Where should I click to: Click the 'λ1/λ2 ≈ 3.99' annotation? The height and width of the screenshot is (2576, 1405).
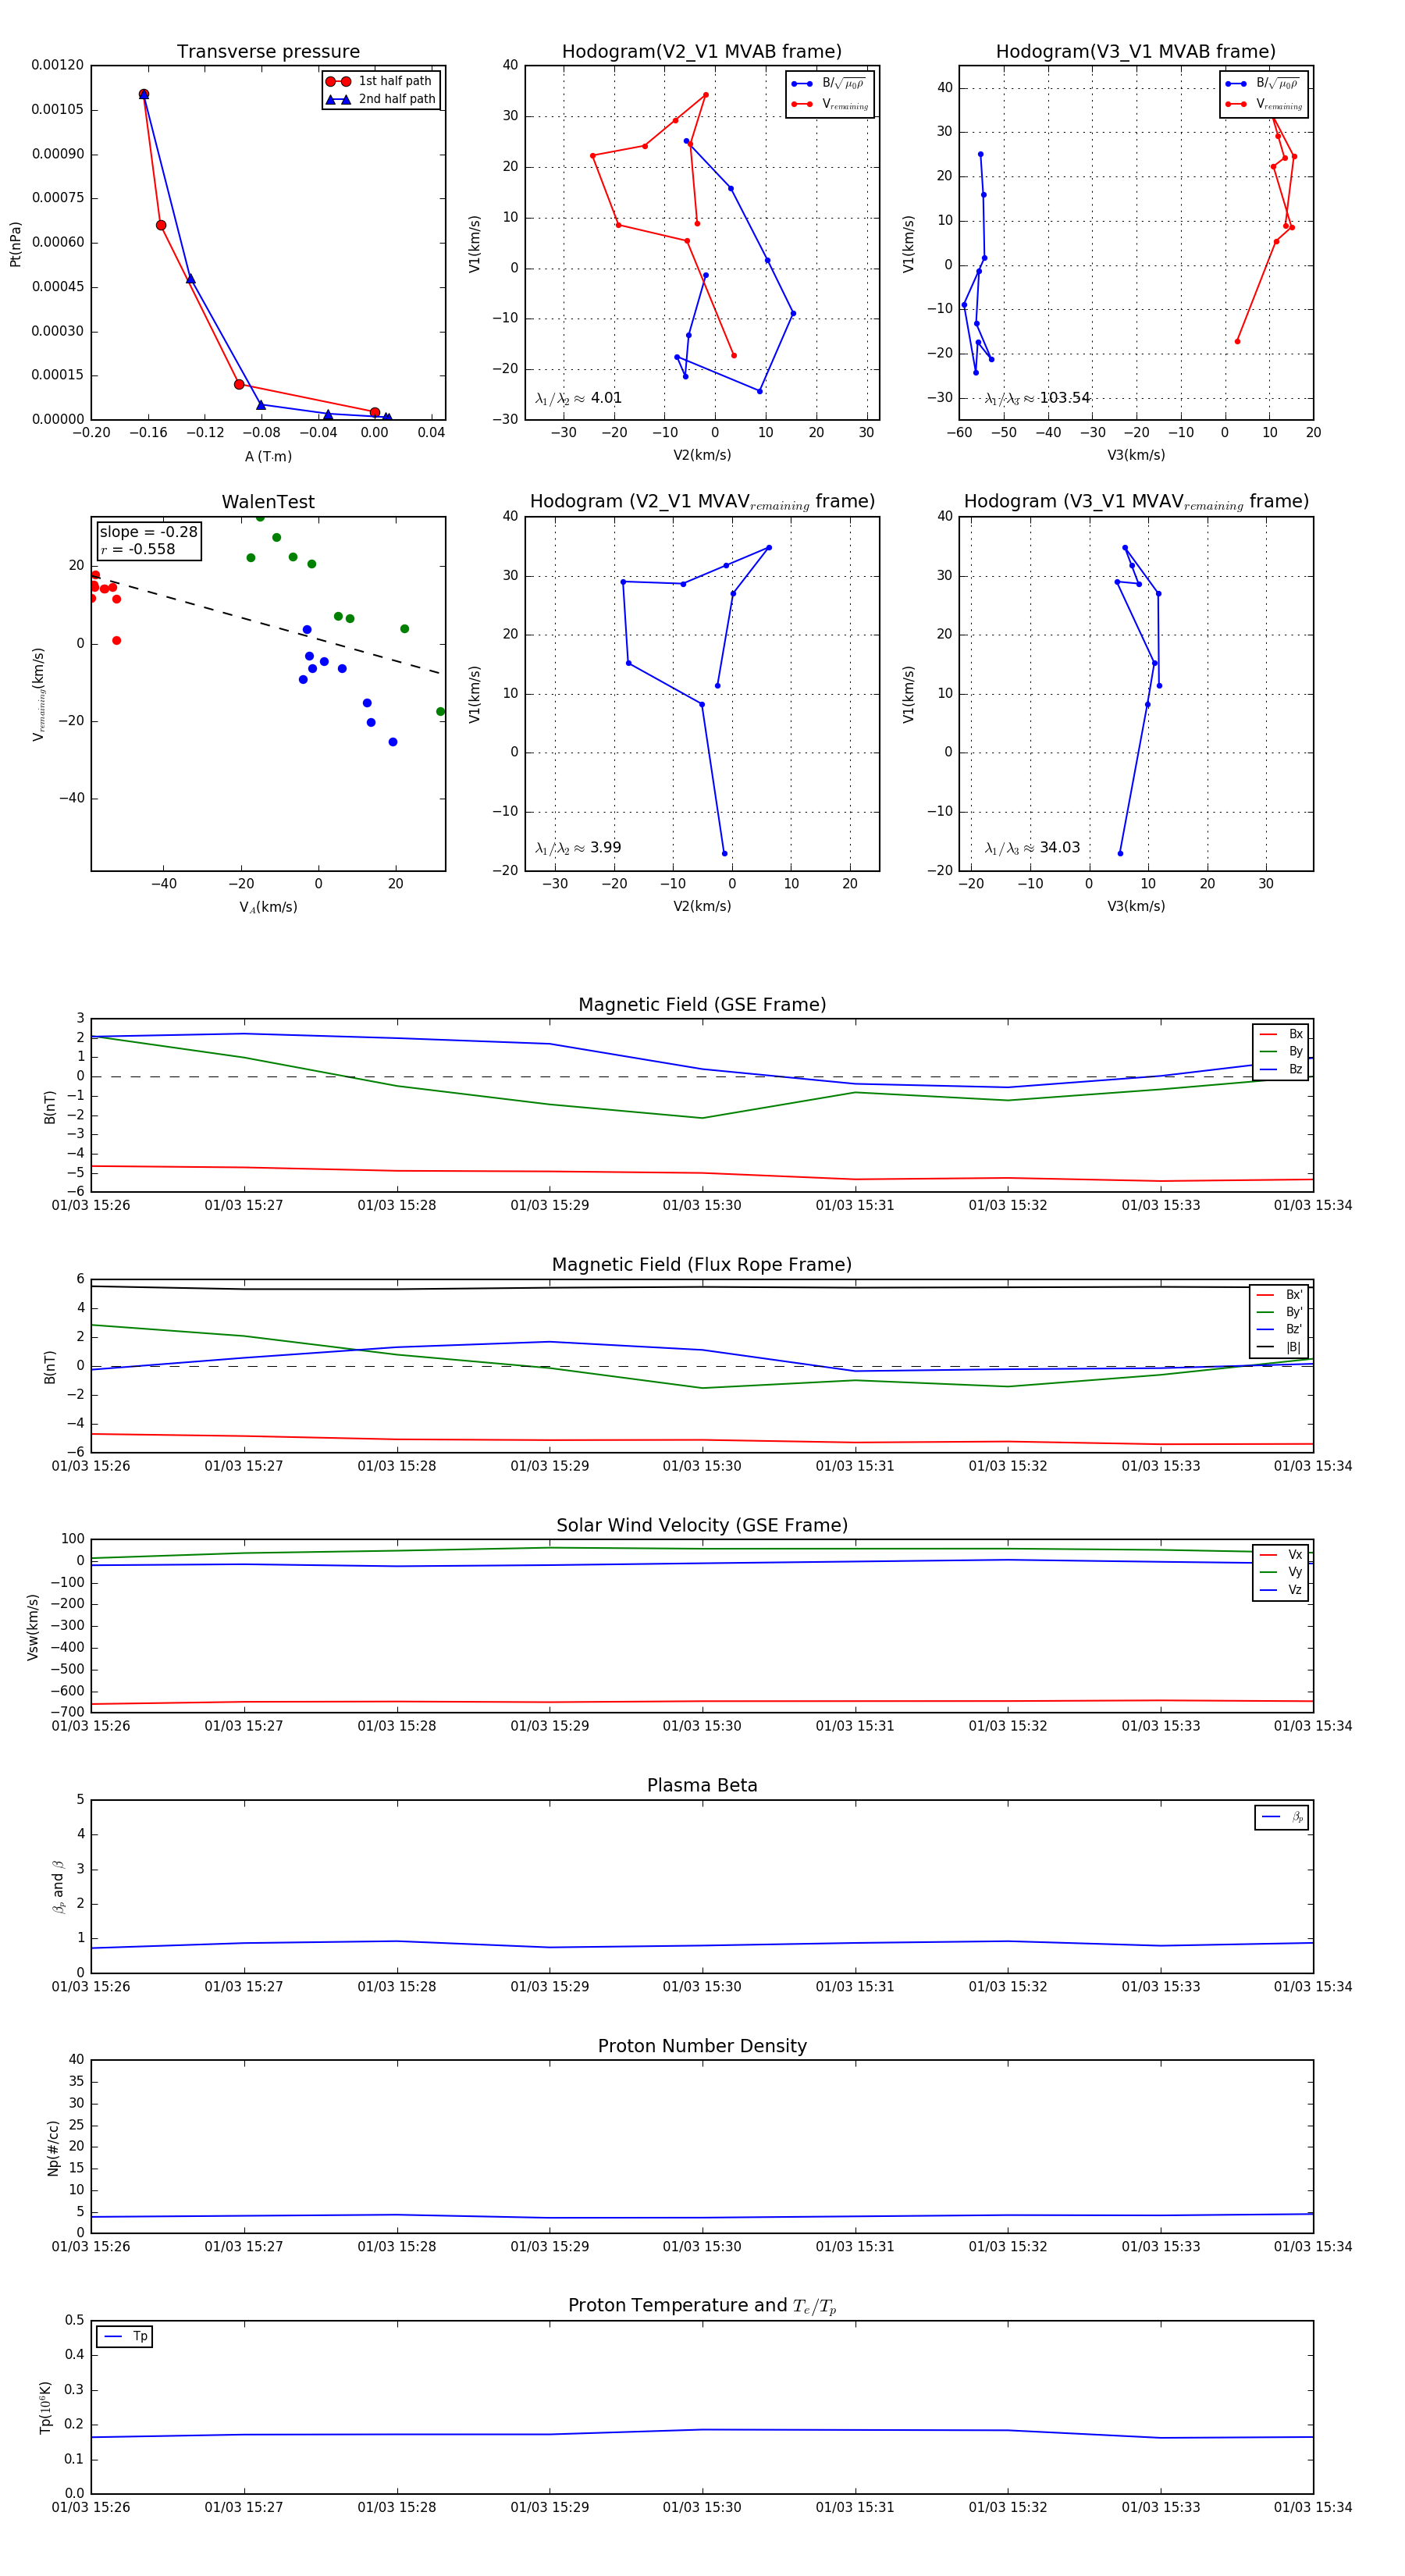578,848
